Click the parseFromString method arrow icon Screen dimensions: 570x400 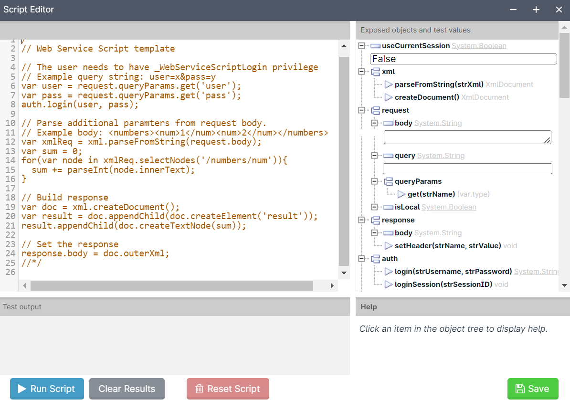389,85
